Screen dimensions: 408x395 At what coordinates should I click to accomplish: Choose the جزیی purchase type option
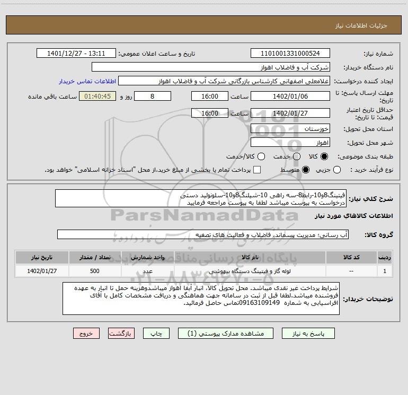click(x=336, y=170)
